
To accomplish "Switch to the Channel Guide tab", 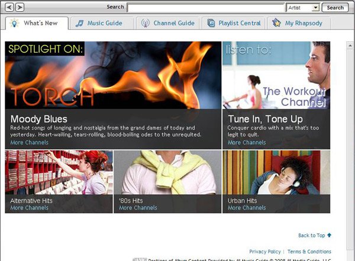I will click(x=167, y=23).
